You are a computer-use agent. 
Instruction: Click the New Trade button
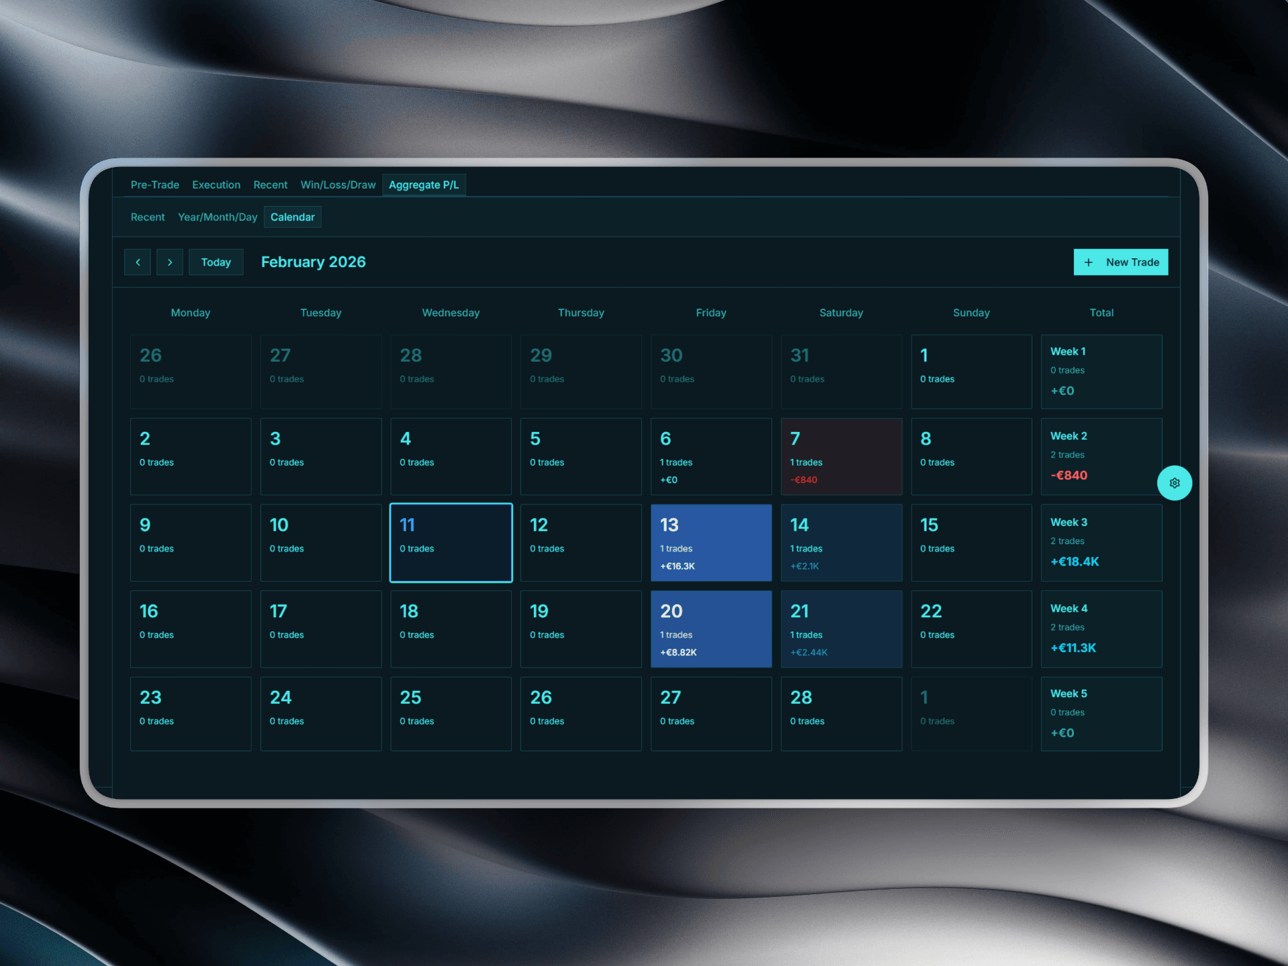pyautogui.click(x=1120, y=262)
